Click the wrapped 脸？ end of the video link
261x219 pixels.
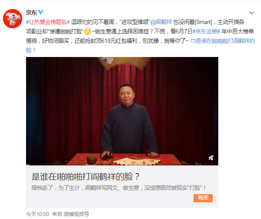click(x=31, y=50)
